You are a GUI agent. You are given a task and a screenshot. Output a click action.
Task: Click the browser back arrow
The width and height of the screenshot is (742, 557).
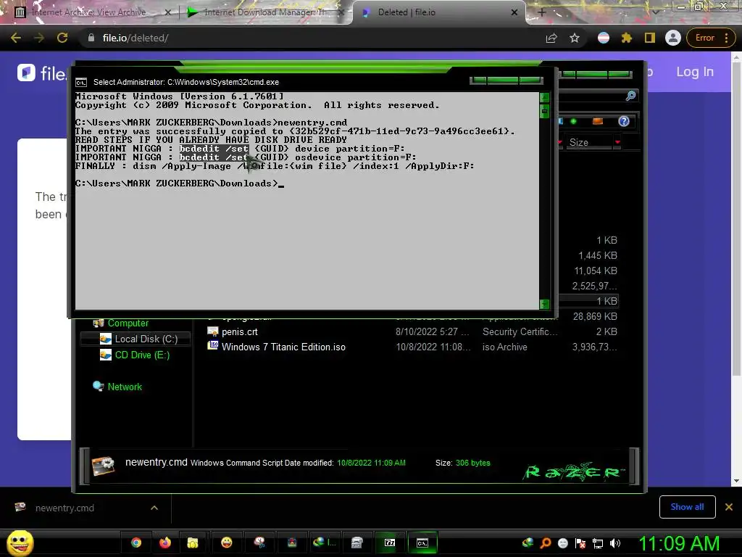point(16,38)
